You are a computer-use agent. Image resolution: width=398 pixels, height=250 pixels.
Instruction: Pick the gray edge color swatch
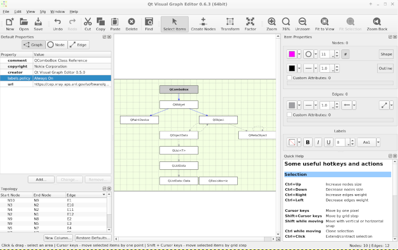coord(292,105)
